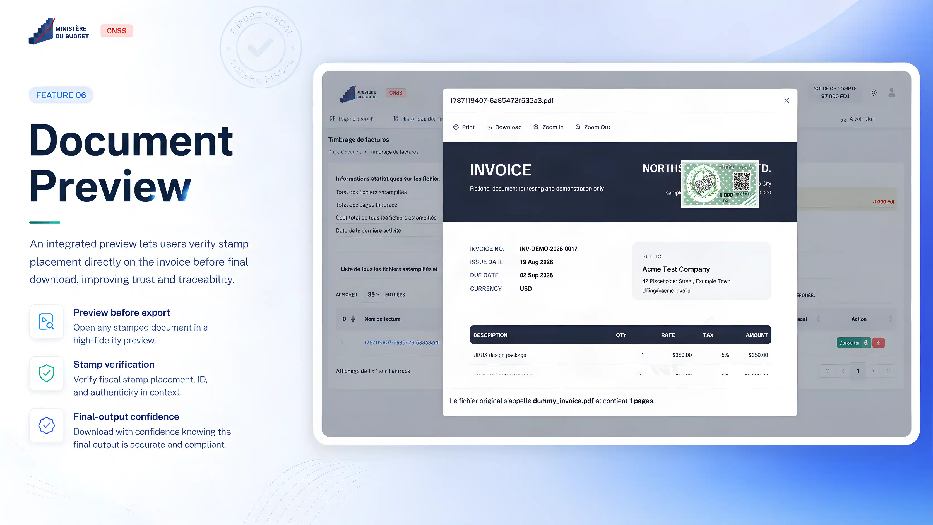Viewport: 933px width, 525px height.
Task: Click the Nom de facture column header
Action: tap(383, 319)
